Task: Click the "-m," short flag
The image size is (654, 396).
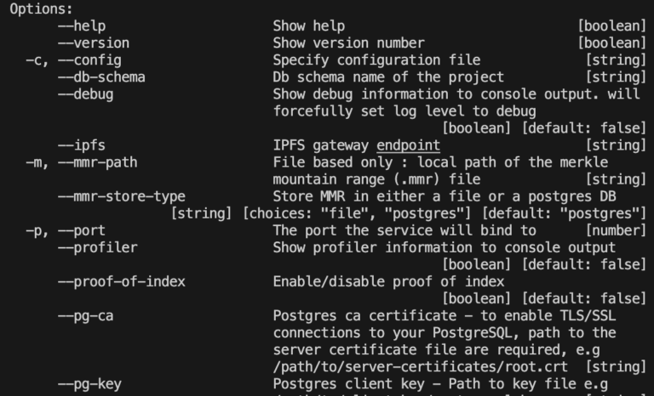Action: pyautogui.click(x=37, y=162)
